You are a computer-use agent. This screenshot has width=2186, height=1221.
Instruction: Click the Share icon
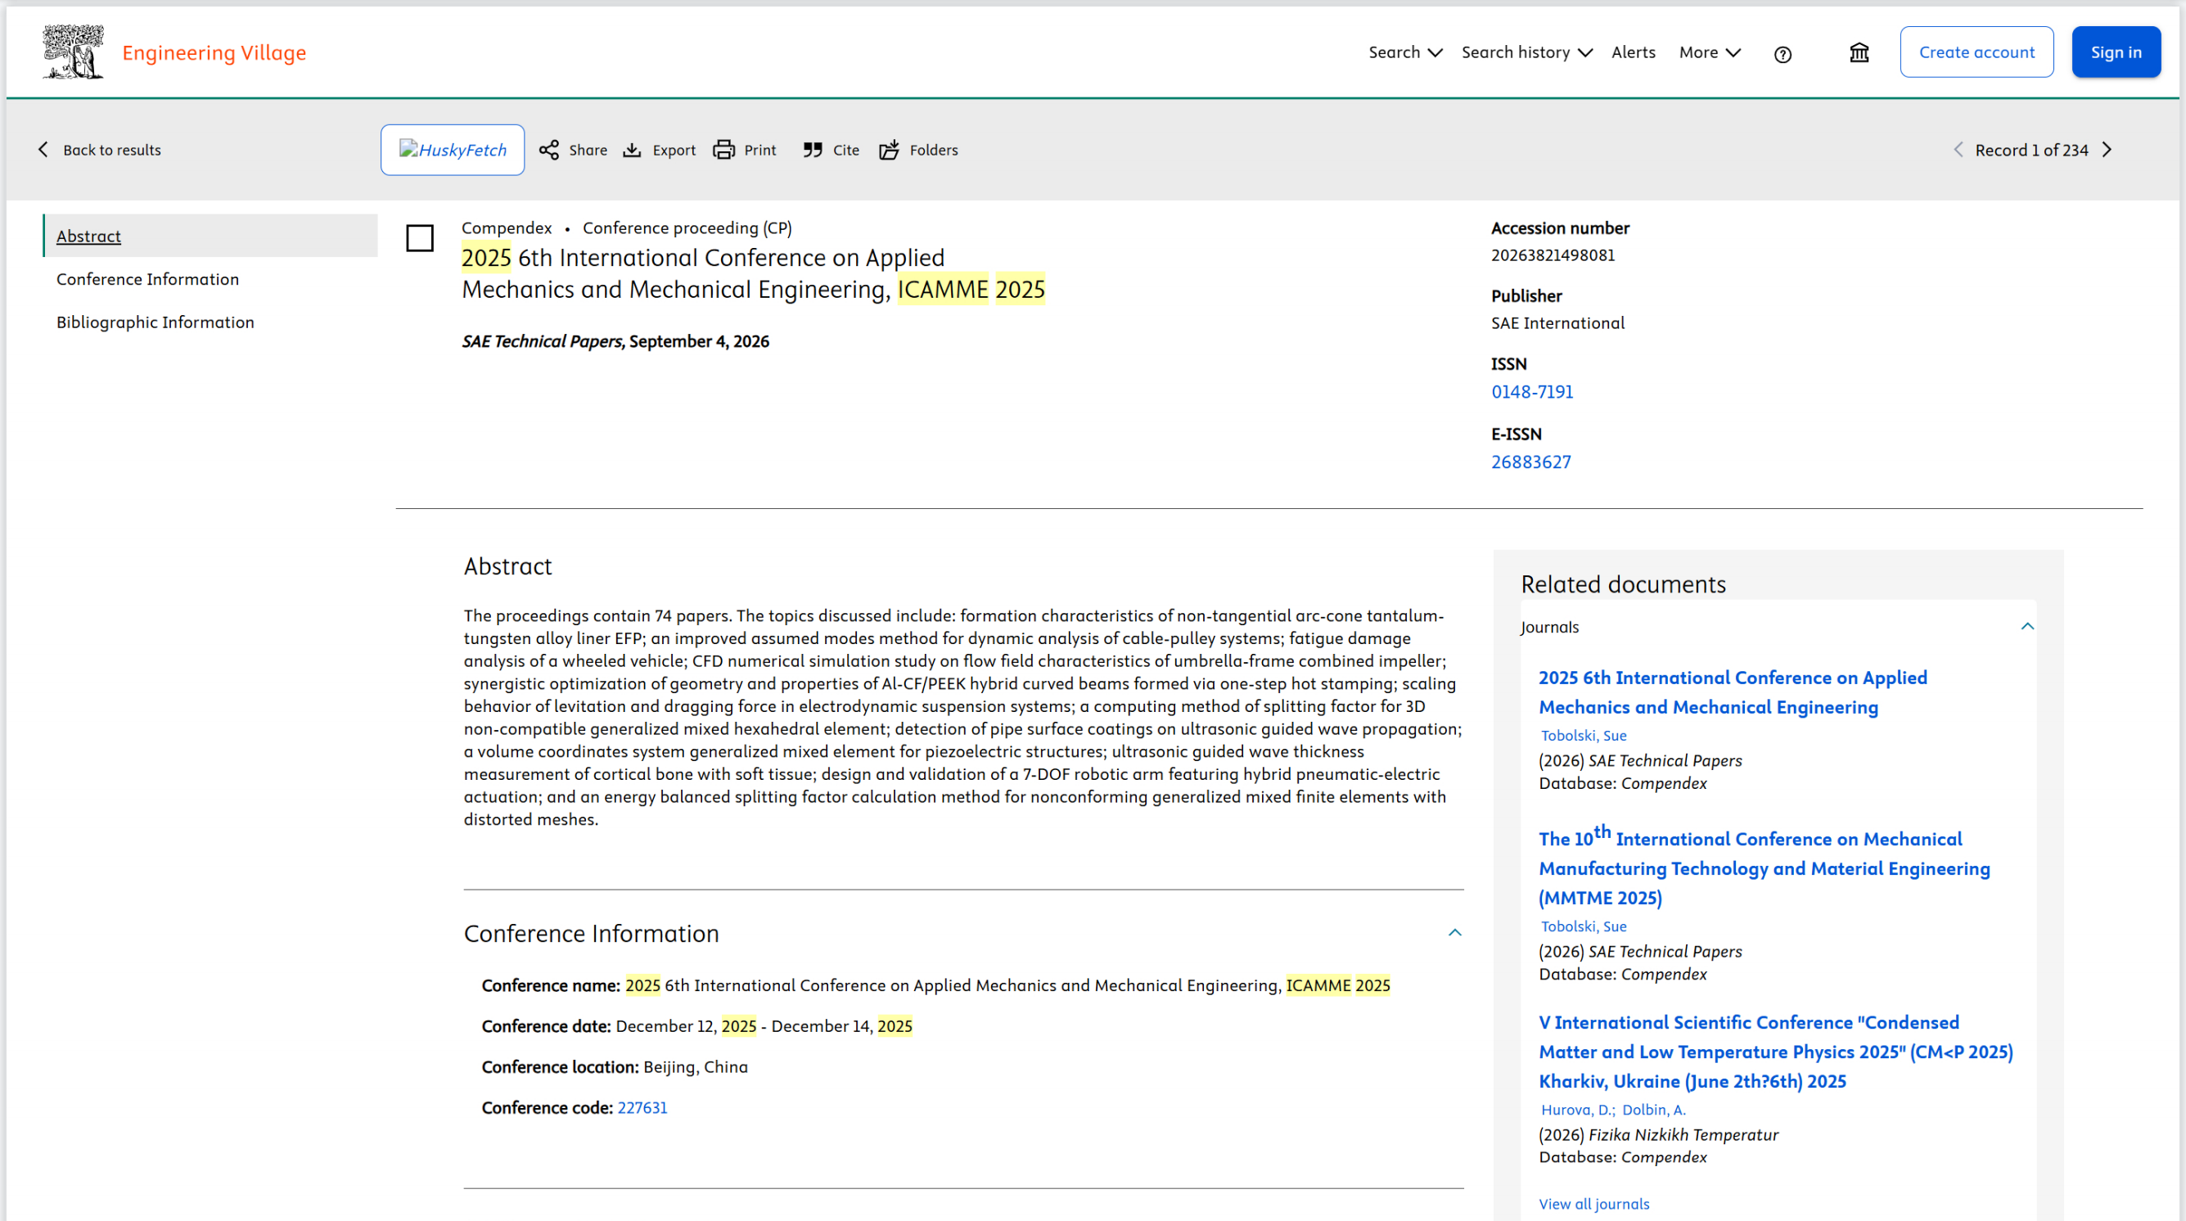pyautogui.click(x=549, y=151)
